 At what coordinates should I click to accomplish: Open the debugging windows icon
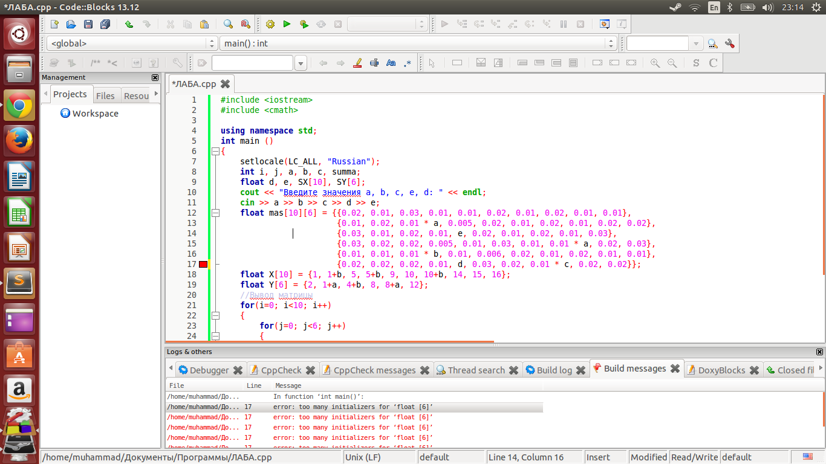pos(604,24)
